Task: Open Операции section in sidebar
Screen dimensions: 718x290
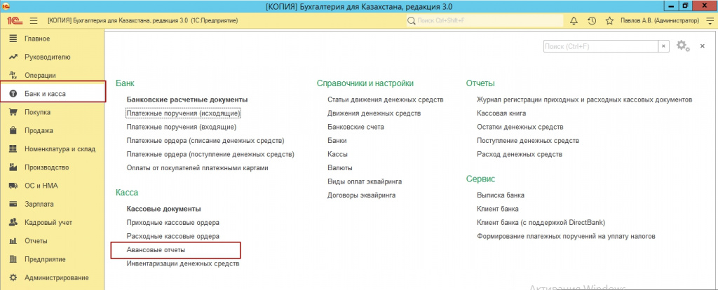Action: (40, 76)
